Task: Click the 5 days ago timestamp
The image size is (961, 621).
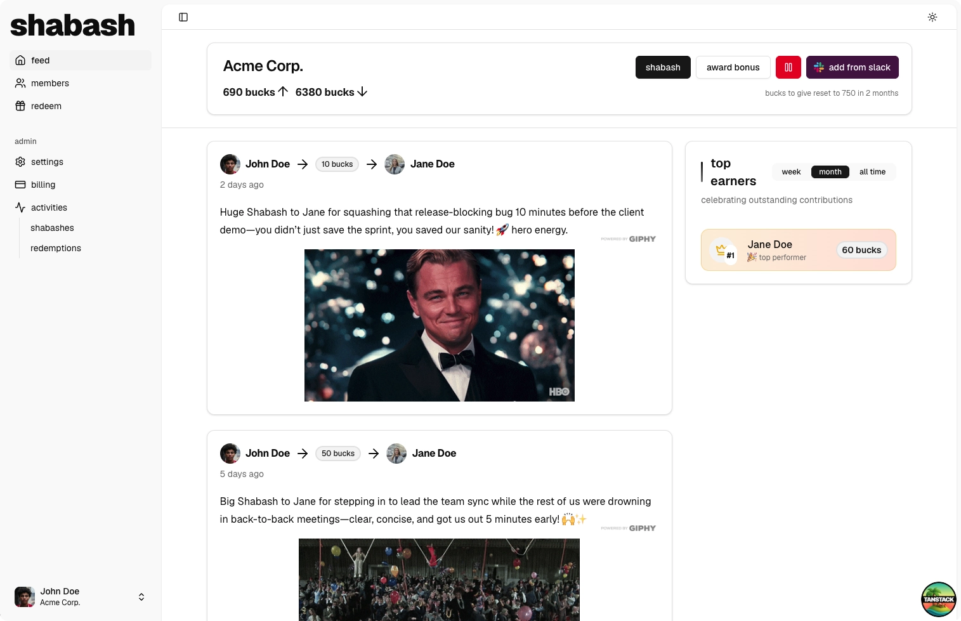Action: [242, 474]
